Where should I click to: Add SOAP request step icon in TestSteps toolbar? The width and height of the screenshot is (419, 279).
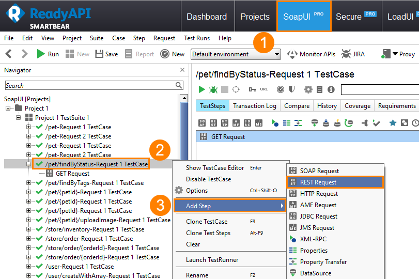coord(202,123)
